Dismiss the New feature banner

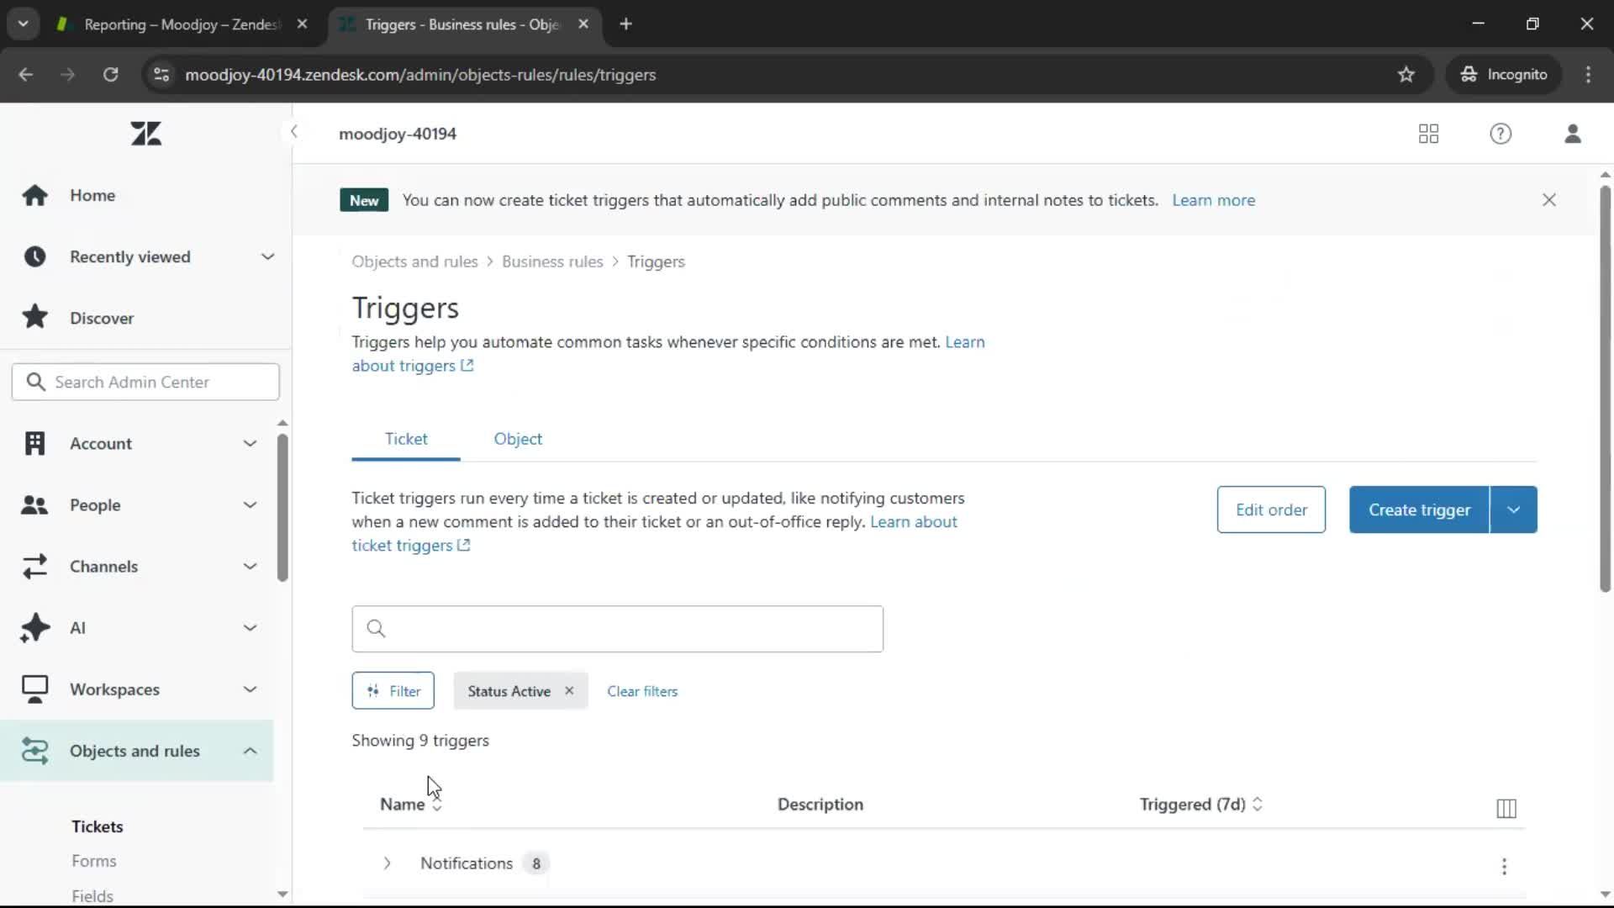(1549, 200)
